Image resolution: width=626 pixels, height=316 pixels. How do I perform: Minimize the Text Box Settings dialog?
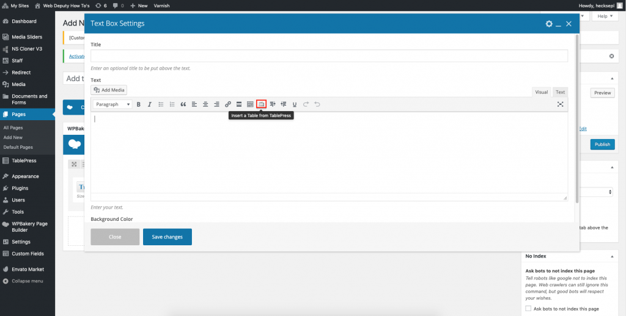[559, 24]
